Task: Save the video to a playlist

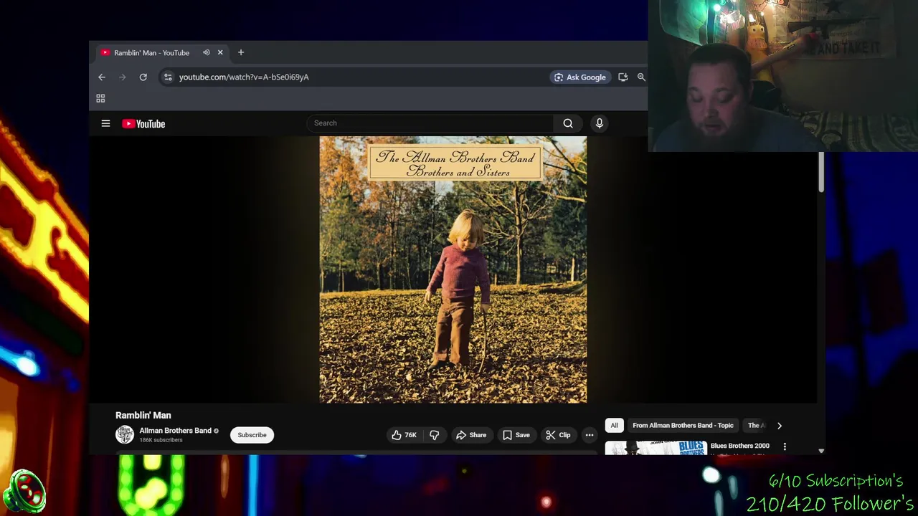Action: coord(516,435)
